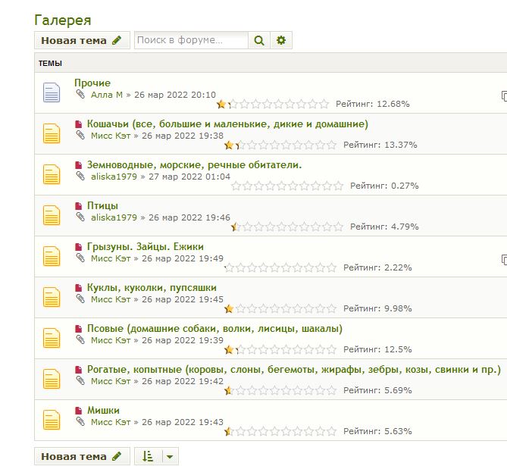Open the Галерея forum heading link
The height and width of the screenshot is (466, 507).
coord(63,20)
